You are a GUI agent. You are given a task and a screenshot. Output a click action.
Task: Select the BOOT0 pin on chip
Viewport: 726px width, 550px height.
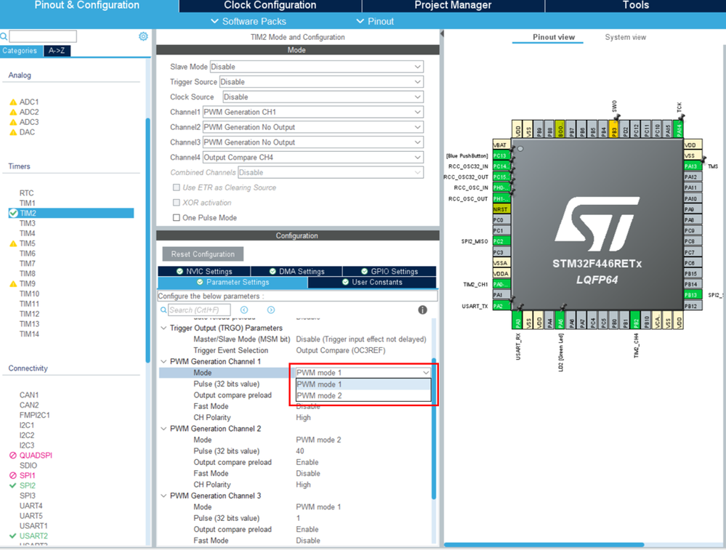tap(560, 129)
